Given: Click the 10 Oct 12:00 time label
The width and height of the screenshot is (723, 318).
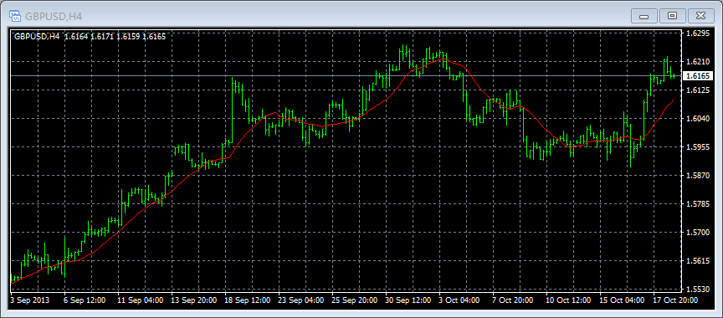Looking at the screenshot, I should pos(568,300).
